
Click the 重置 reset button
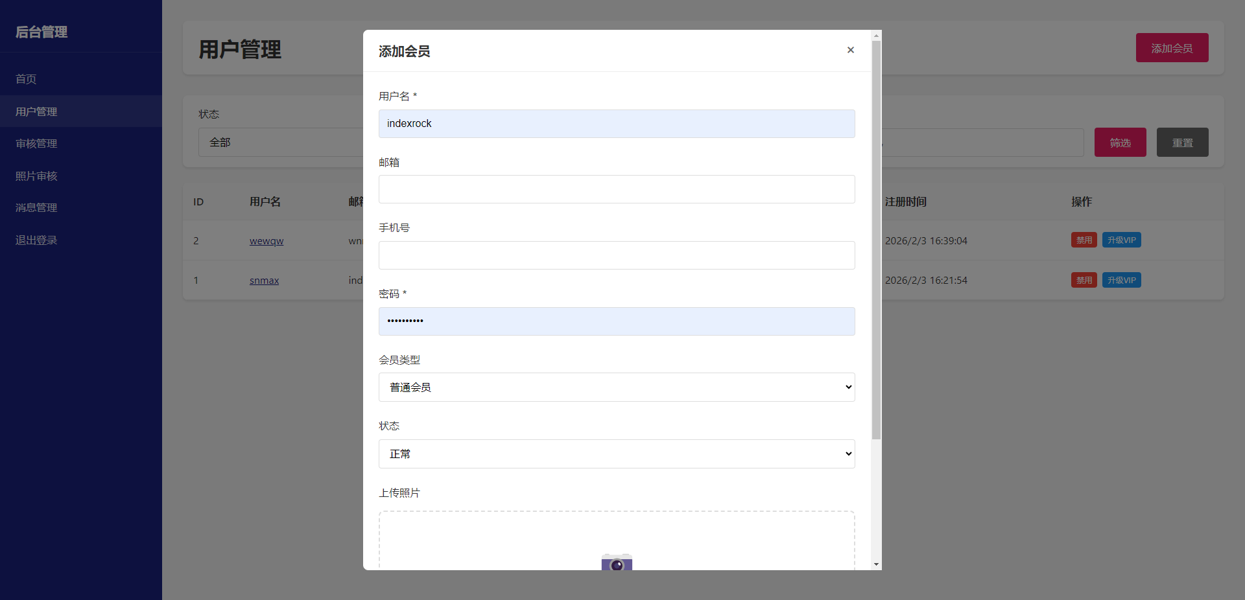point(1182,142)
